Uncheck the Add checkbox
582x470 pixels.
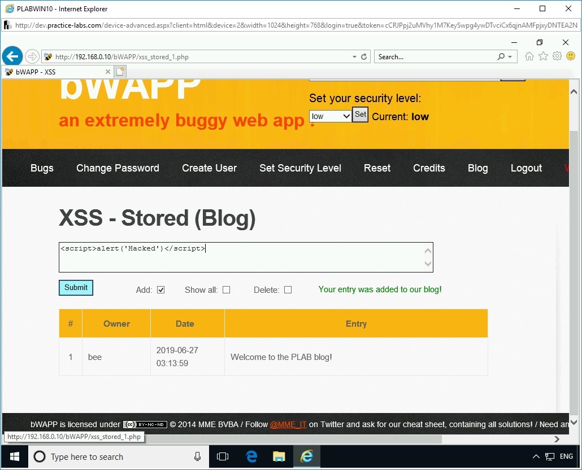tap(160, 289)
